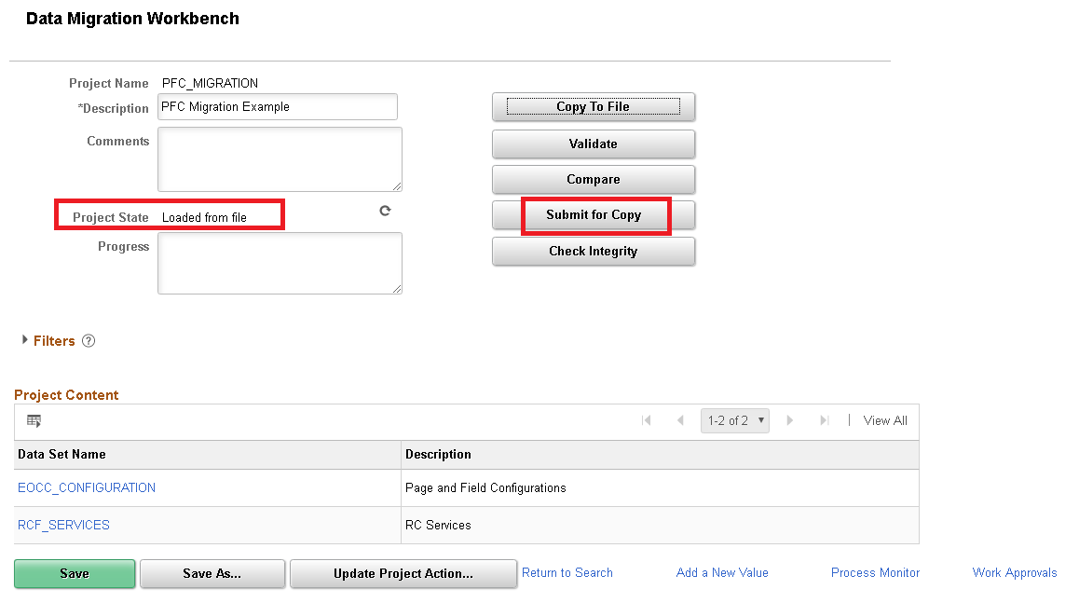This screenshot has height=603, width=1079.
Task: Run Check Integrity on the project
Action: 594,251
